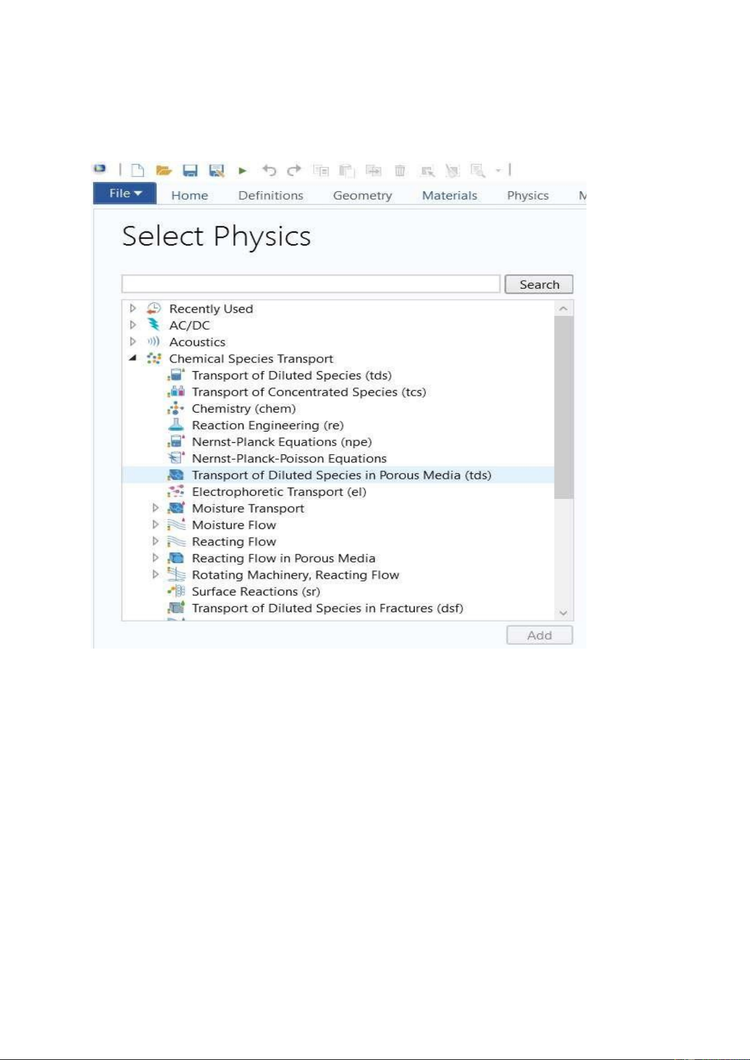Click the Undo arrow icon
The width and height of the screenshot is (750, 1060).
tap(269, 170)
